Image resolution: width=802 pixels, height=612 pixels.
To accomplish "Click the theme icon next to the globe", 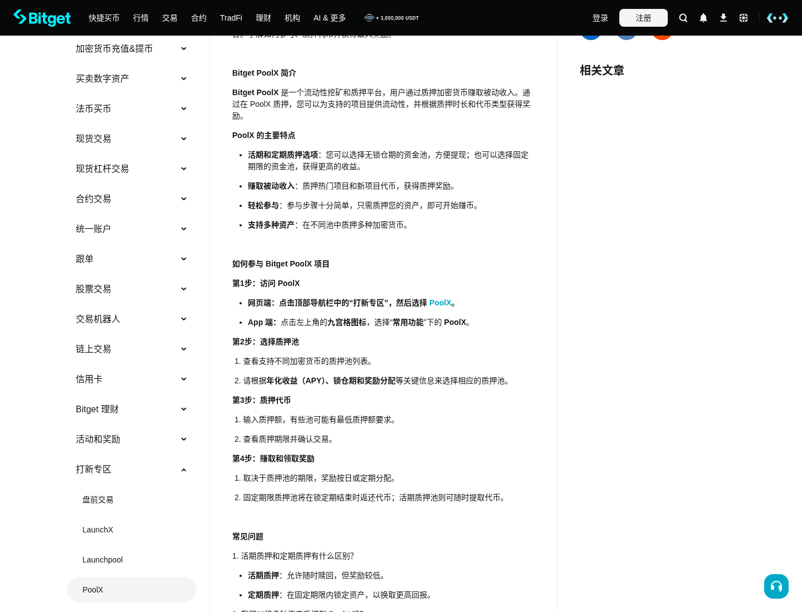I will (x=777, y=18).
